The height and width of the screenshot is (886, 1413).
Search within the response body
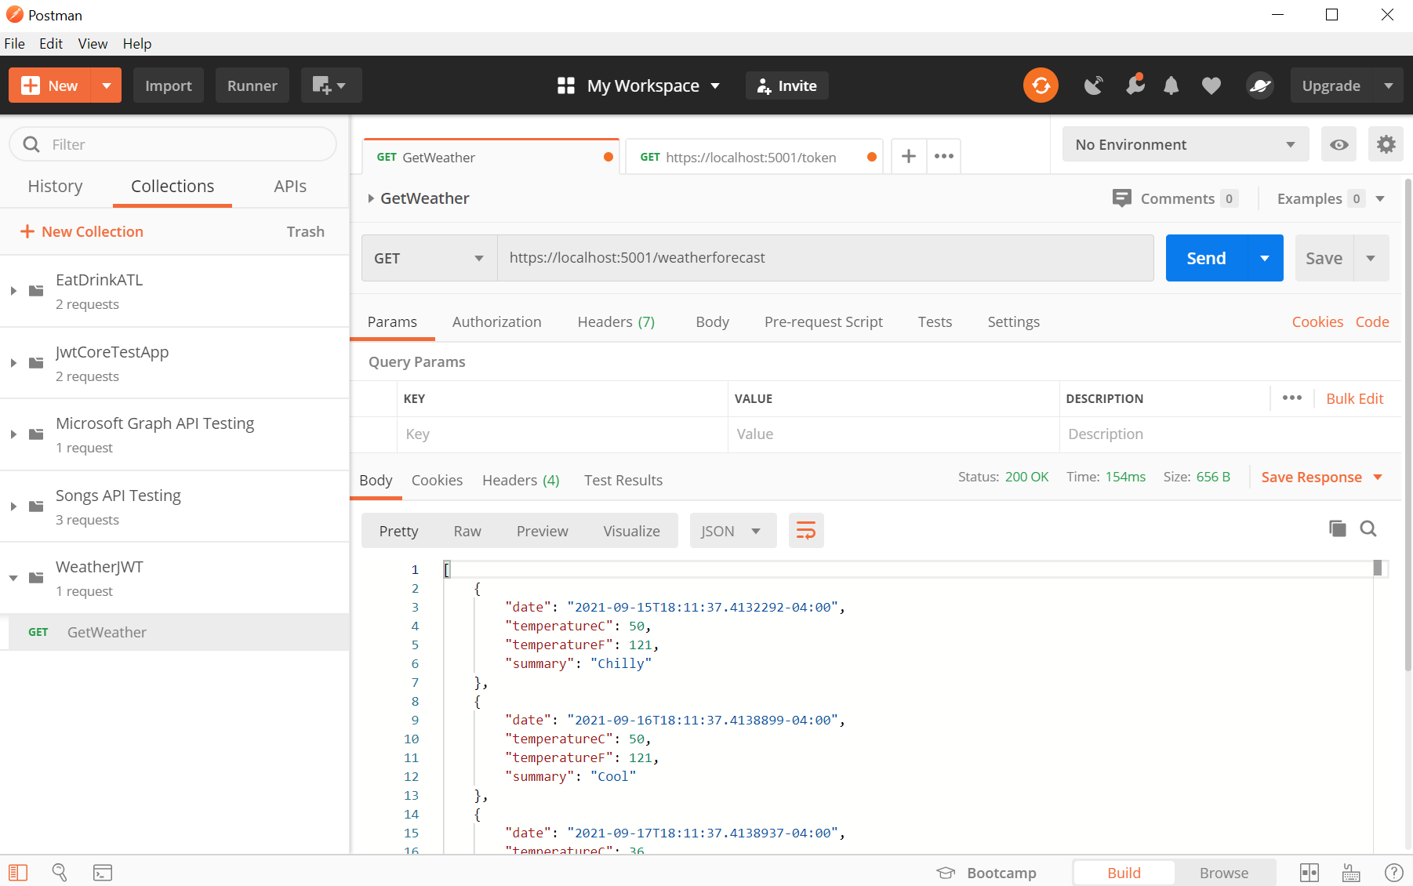(1368, 528)
